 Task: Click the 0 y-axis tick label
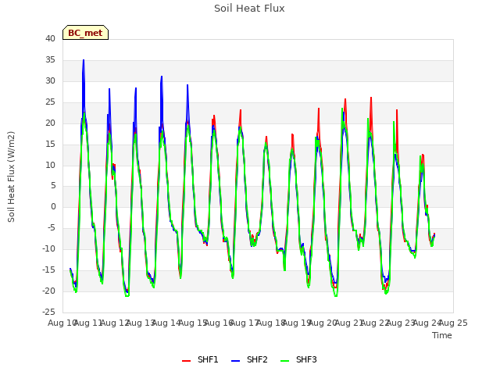[53, 206]
